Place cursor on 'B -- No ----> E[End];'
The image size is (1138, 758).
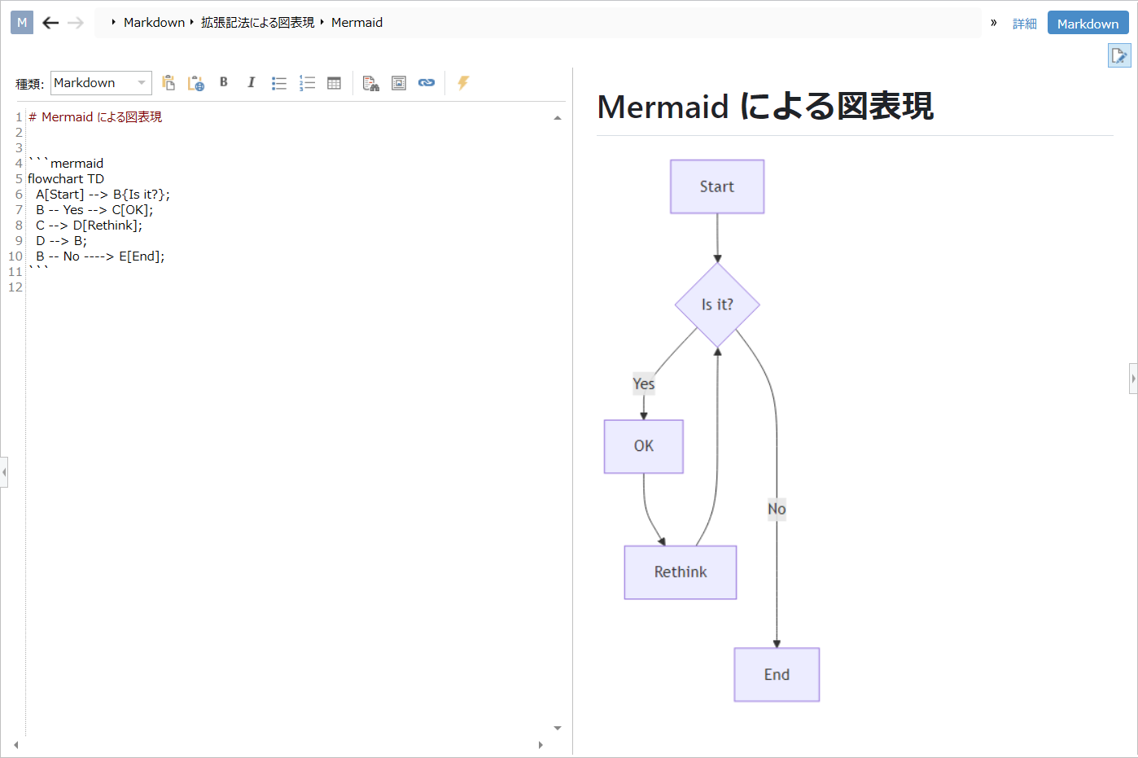(x=100, y=256)
